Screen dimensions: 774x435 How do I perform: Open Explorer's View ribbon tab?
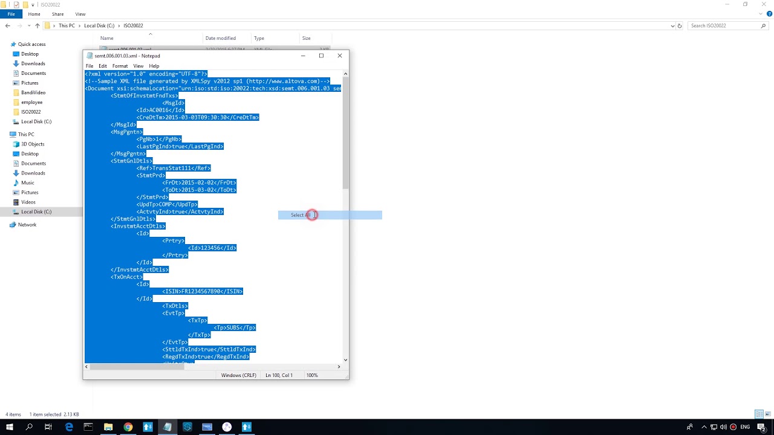click(80, 14)
